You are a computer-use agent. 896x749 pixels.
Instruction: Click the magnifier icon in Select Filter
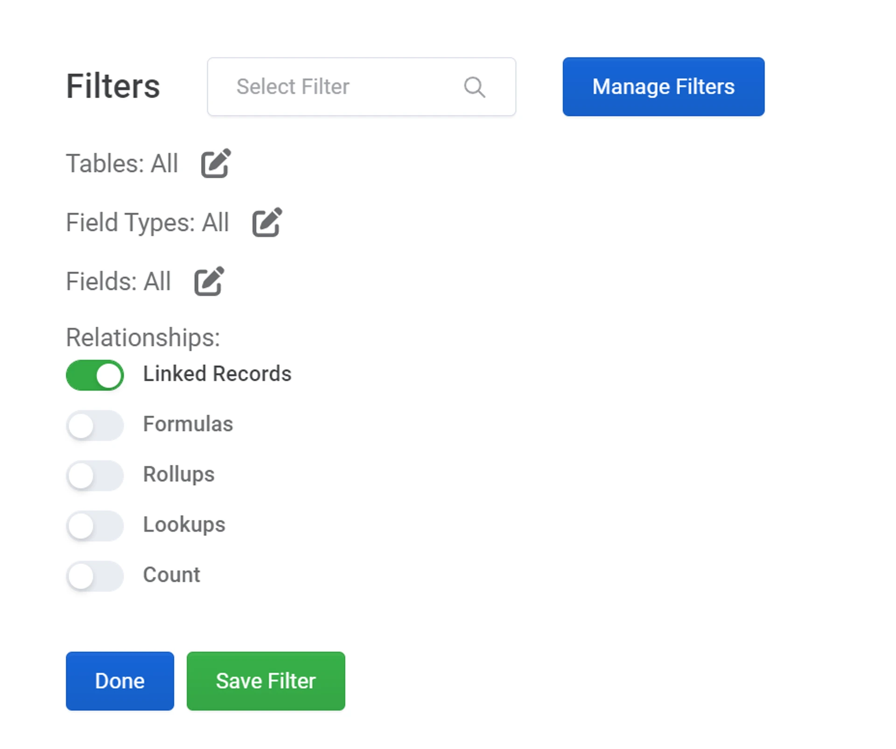click(474, 87)
